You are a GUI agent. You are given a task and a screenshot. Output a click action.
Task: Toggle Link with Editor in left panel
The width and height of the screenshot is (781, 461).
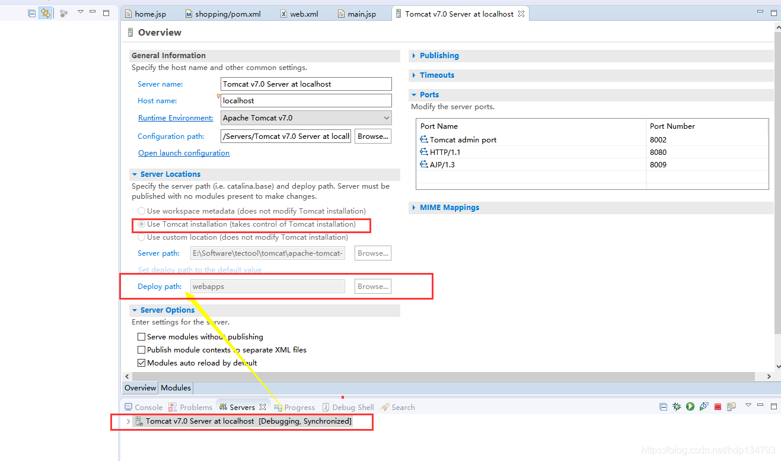45,13
